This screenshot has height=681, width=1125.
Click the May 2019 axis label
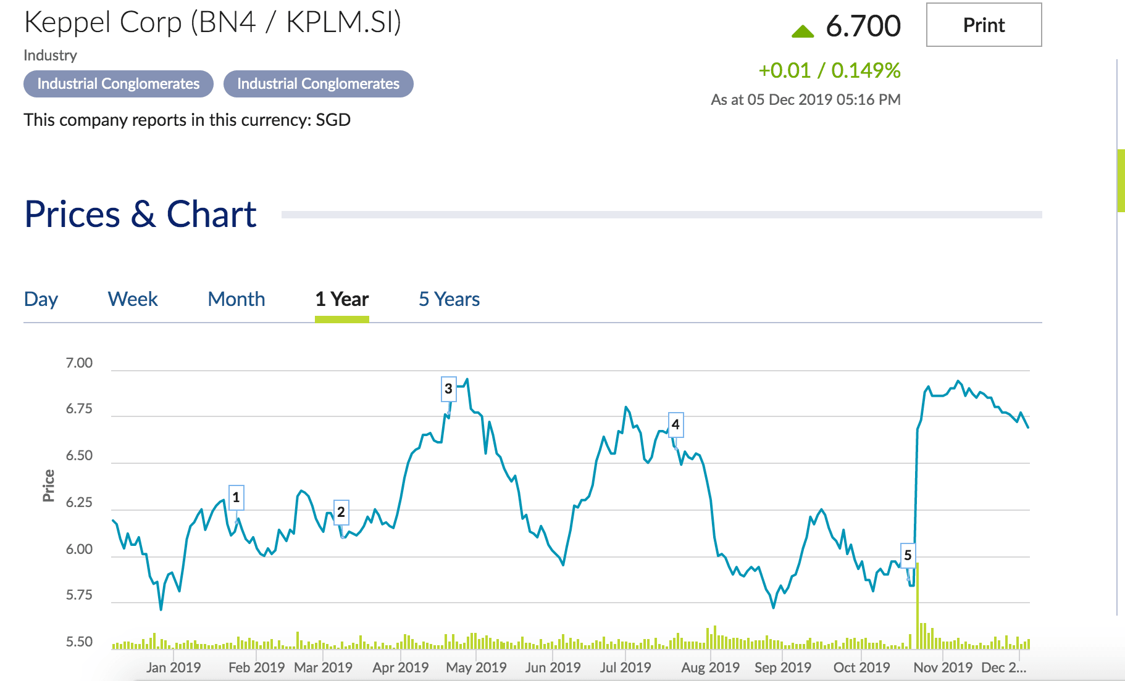(476, 667)
